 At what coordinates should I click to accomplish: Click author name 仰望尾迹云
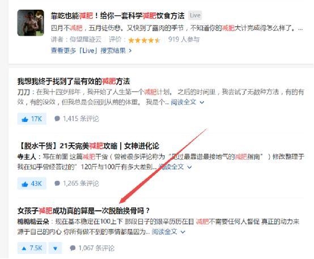point(86,40)
